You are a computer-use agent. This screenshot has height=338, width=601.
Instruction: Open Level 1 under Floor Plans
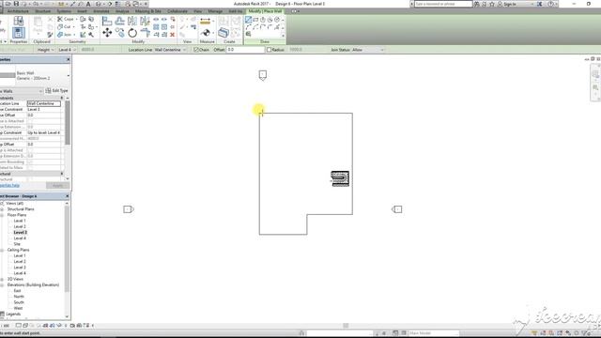point(20,221)
